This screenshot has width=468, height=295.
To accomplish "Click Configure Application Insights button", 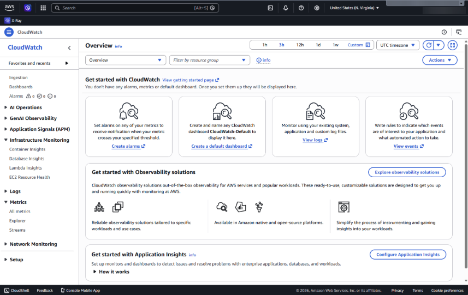I will 408,255.
